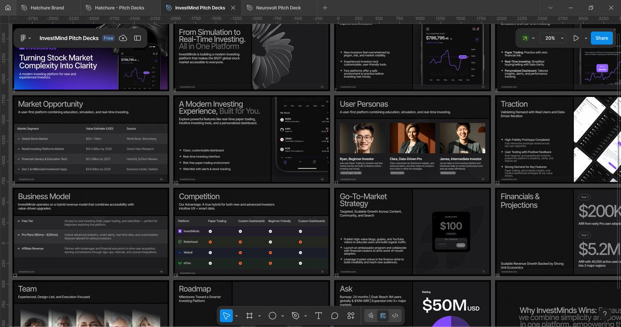Click the Share button
Viewport: 621px width, 327px height.
click(x=602, y=38)
